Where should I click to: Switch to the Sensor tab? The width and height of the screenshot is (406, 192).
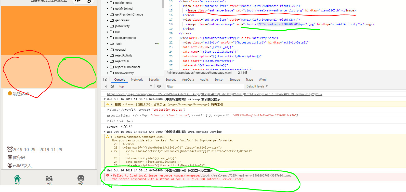[x=219, y=80]
